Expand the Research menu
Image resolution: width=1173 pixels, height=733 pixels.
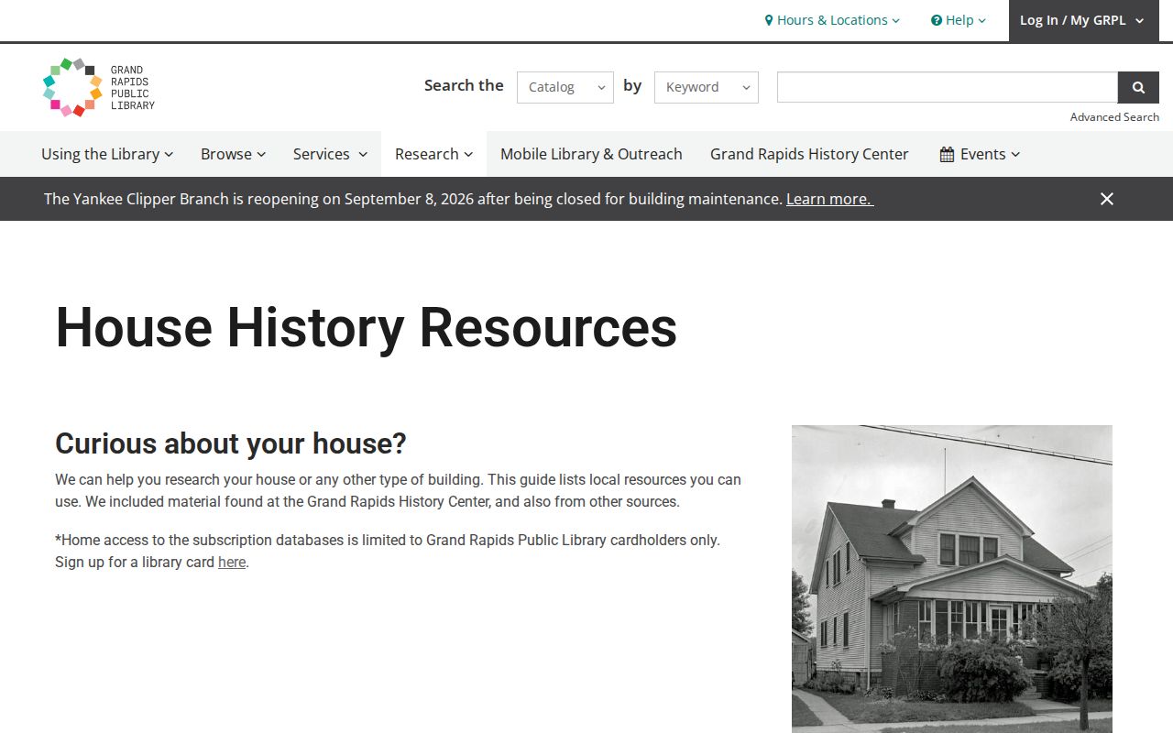(433, 154)
